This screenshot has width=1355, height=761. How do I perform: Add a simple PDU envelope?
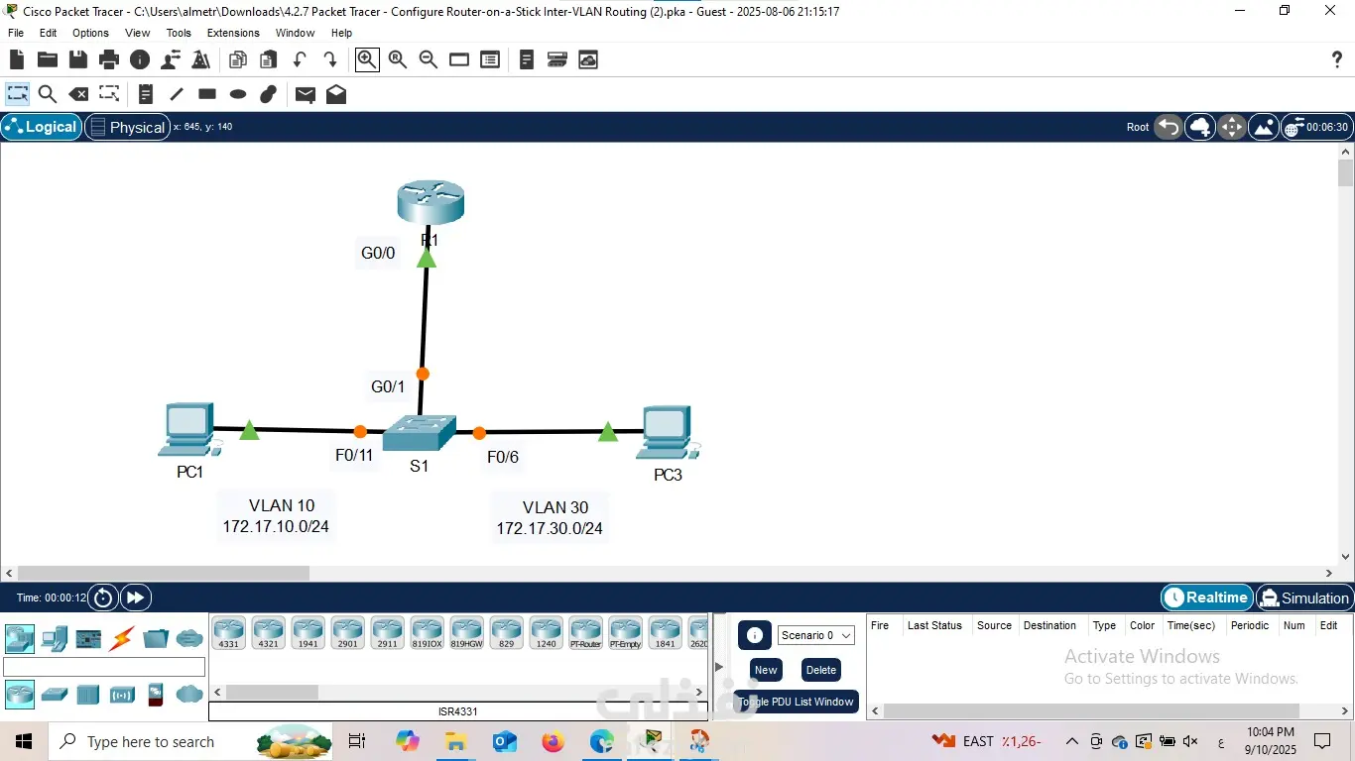306,94
